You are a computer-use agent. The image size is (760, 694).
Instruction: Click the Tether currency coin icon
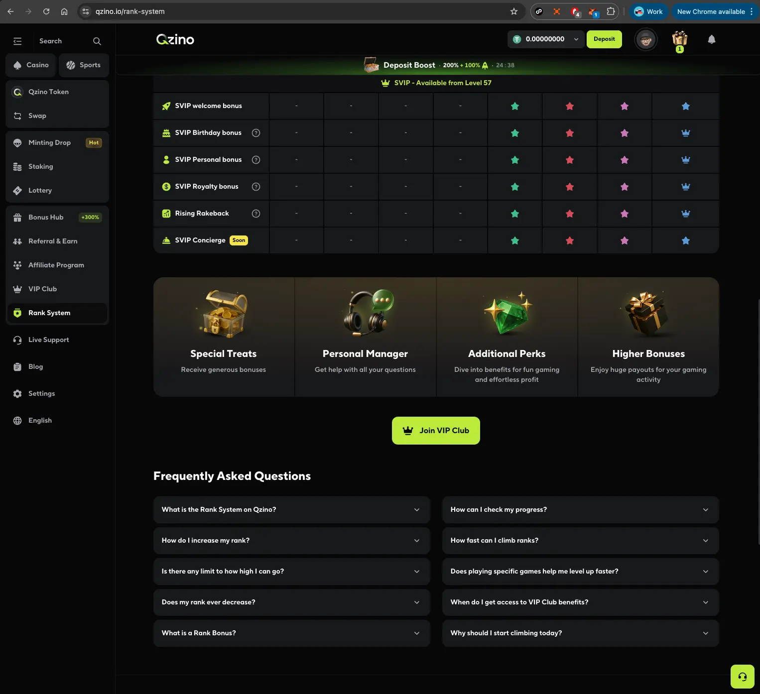pyautogui.click(x=517, y=39)
